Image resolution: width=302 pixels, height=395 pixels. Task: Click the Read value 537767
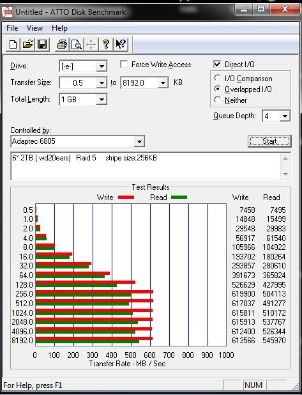[x=274, y=322]
